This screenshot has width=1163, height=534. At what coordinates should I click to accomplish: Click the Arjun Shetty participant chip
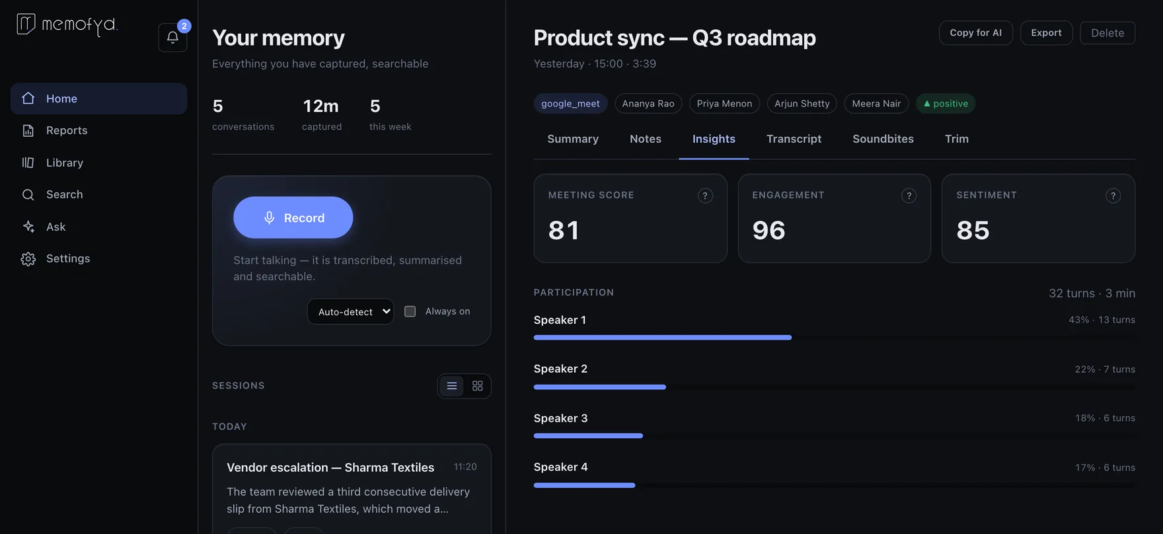[x=802, y=104]
